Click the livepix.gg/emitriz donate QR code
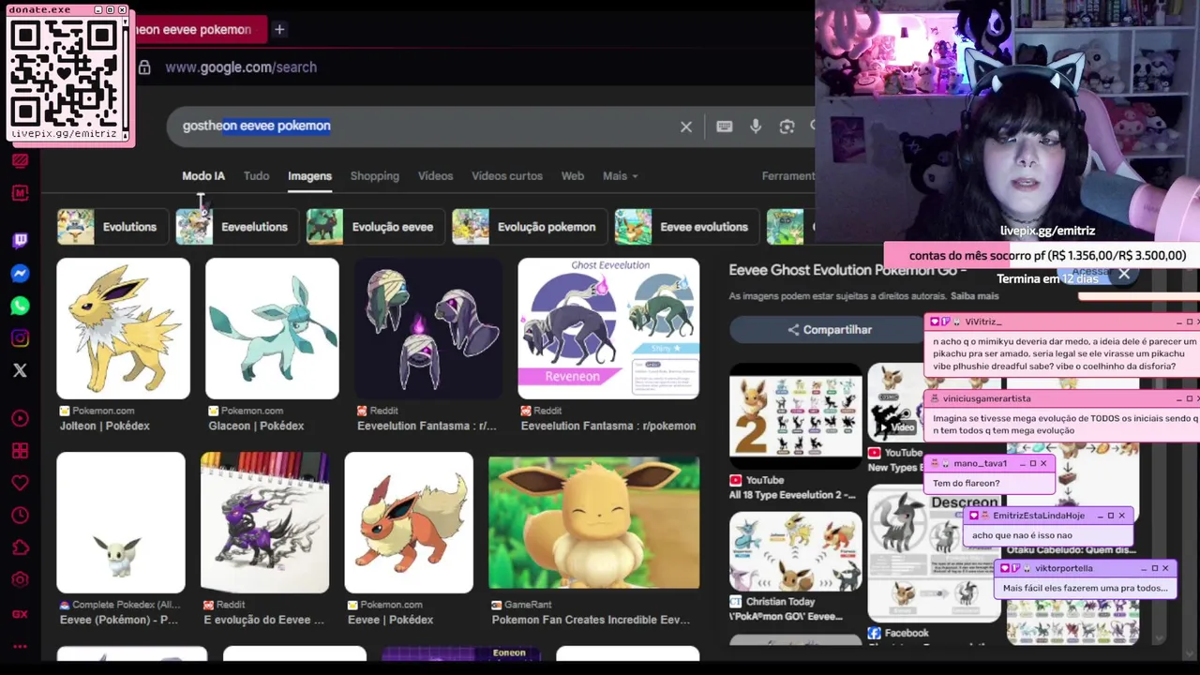This screenshot has width=1200, height=675. 66,74
